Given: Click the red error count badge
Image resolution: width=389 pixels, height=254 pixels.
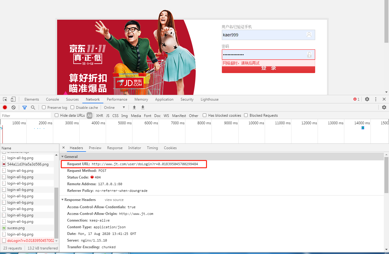Looking at the screenshot, I should point(356,99).
